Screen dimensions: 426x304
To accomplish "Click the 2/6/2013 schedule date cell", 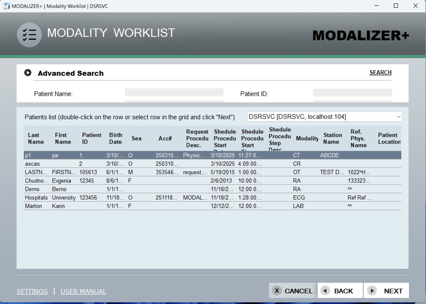I will [x=221, y=181].
